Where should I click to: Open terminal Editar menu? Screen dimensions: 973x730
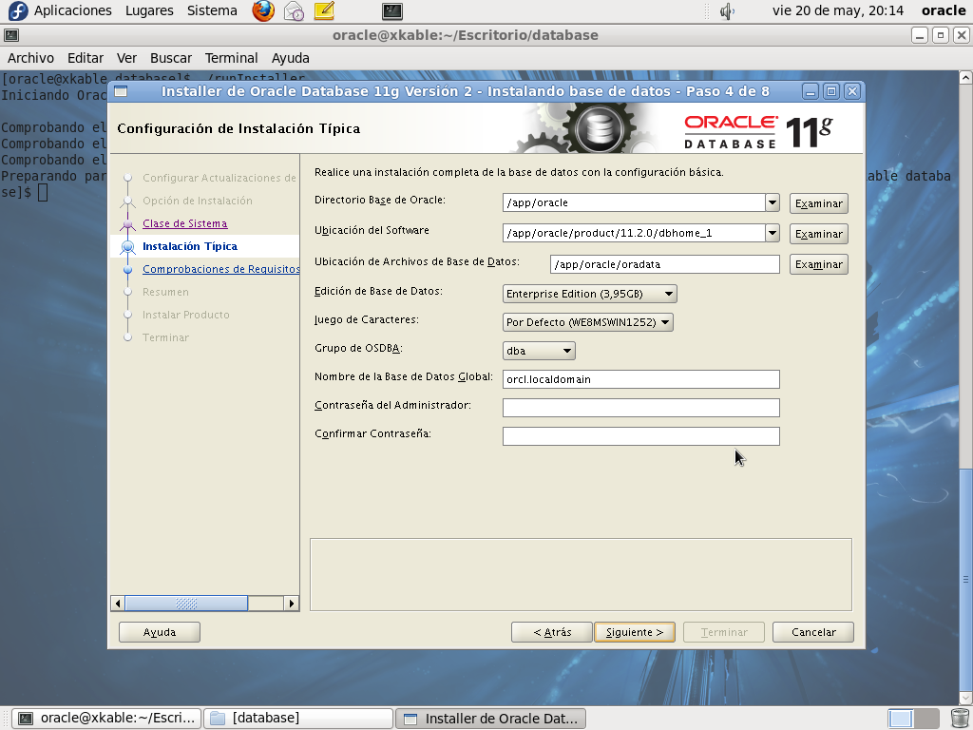[x=86, y=58]
